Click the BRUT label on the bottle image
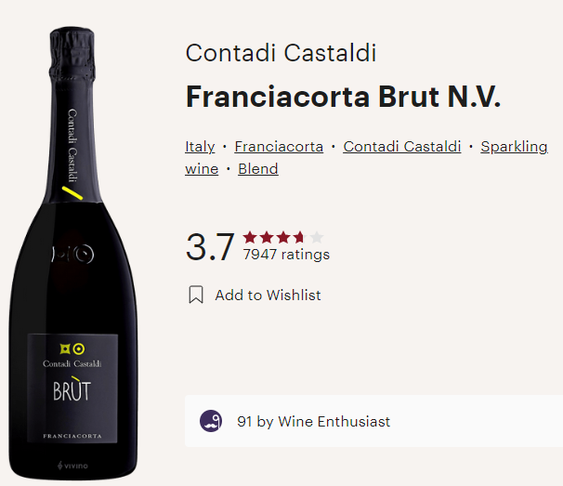Image resolution: width=563 pixels, height=486 pixels. click(x=72, y=389)
